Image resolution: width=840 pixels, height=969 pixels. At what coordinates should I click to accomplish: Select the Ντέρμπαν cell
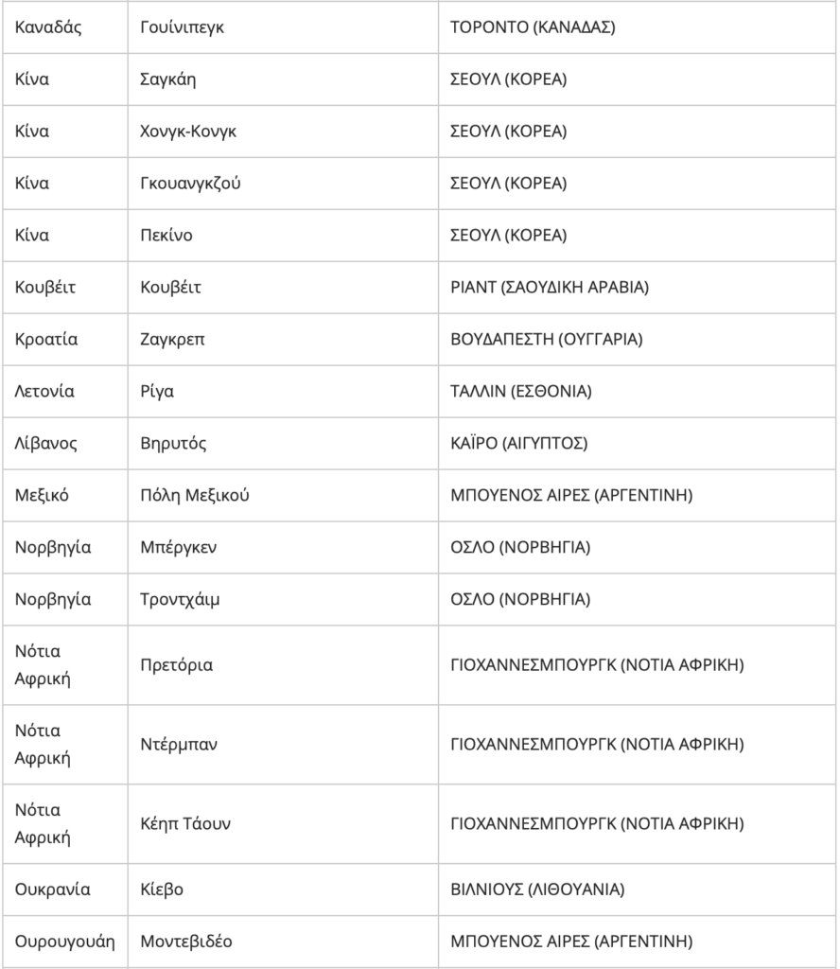(283, 744)
